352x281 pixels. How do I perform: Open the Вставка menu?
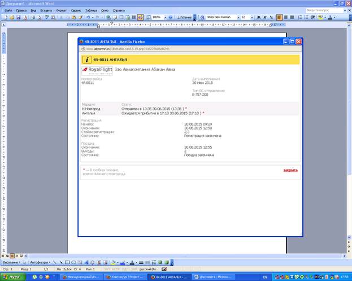click(x=46, y=11)
